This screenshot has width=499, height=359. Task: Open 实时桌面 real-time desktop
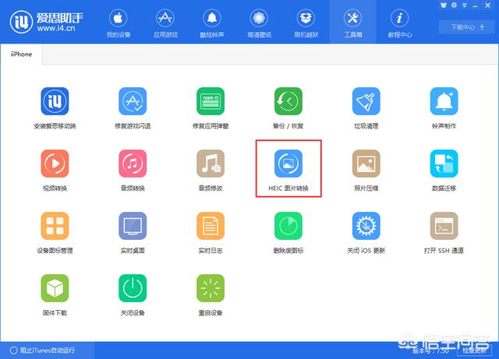coord(133,226)
